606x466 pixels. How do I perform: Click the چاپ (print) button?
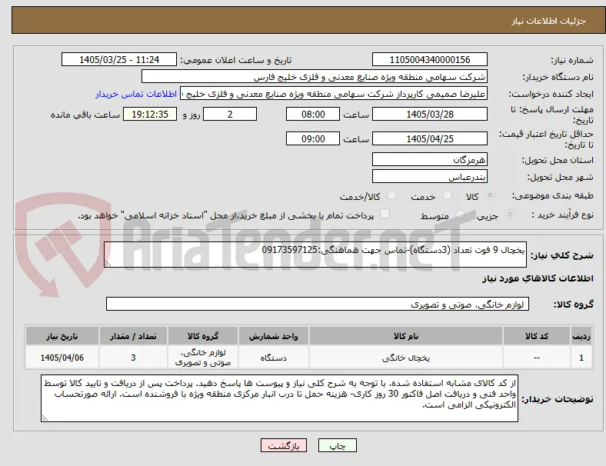337,445
